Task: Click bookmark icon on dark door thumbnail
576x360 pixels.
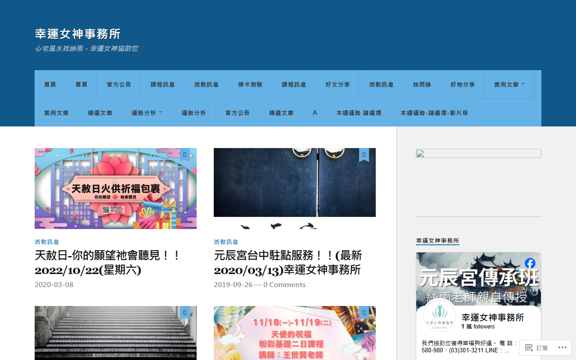Action: [364, 154]
